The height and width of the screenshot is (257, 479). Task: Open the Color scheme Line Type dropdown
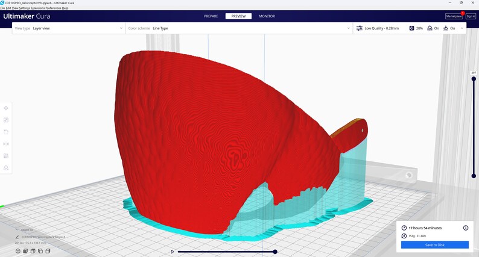pyautogui.click(x=239, y=28)
